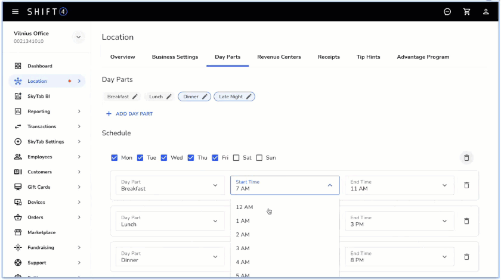Select 12 AM from start time list

tap(245, 207)
